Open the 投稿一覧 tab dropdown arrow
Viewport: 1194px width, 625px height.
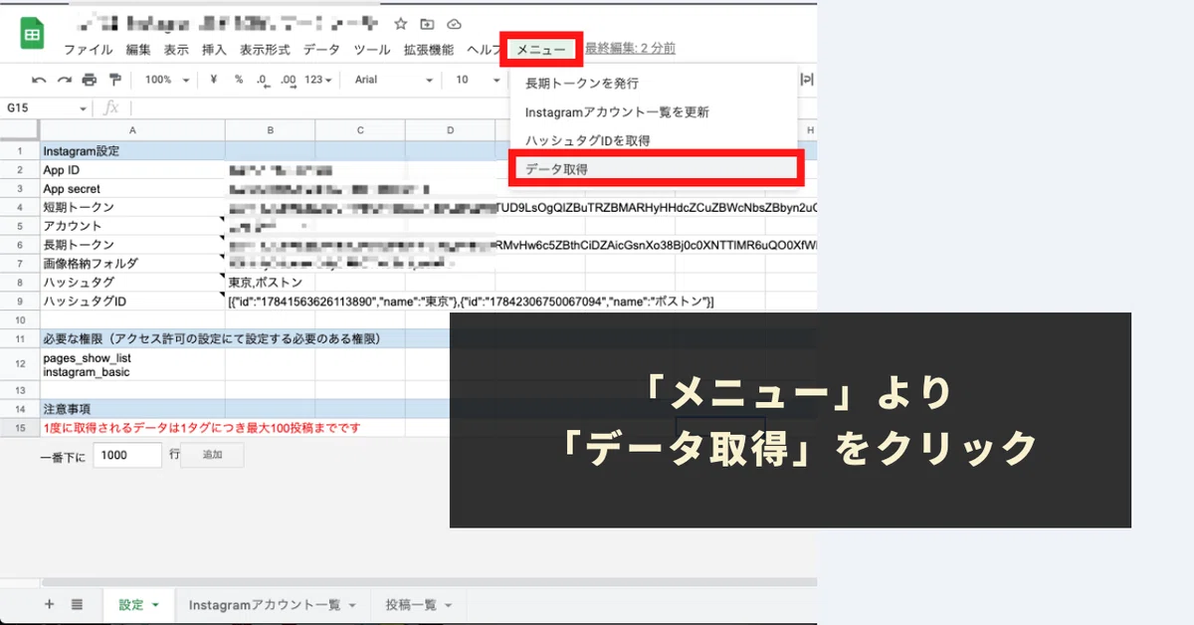point(448,605)
